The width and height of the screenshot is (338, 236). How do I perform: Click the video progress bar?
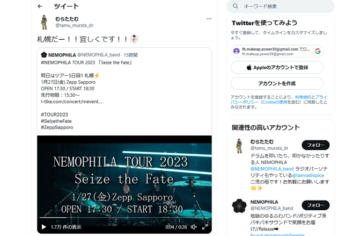[124, 217]
